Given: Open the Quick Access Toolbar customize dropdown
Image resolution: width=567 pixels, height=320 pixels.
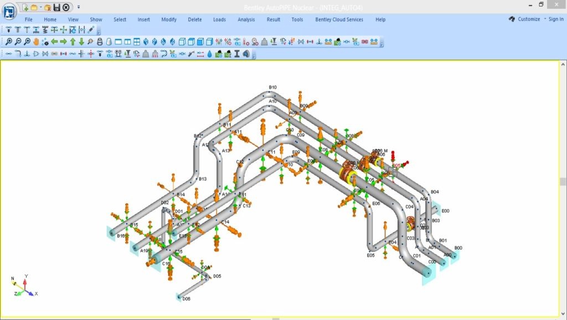Looking at the screenshot, I should pyautogui.click(x=79, y=7).
